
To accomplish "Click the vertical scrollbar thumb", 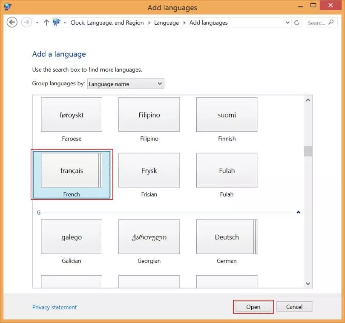I will coord(308,151).
